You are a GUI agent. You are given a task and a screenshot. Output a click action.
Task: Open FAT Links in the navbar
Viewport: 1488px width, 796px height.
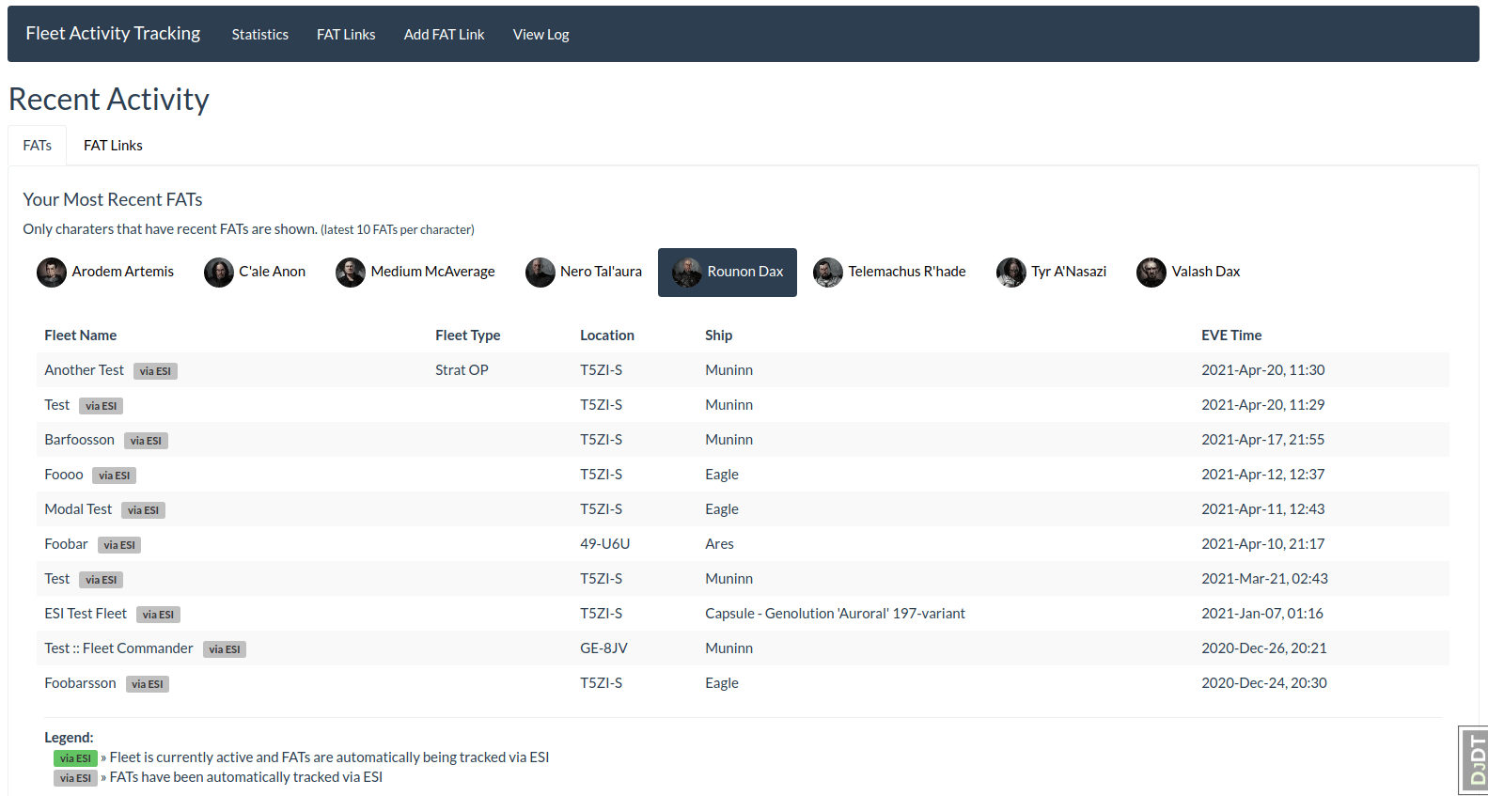(x=346, y=34)
